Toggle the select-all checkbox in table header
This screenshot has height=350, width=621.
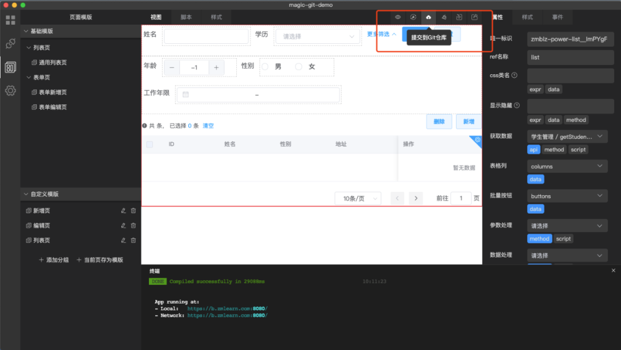[x=149, y=144]
